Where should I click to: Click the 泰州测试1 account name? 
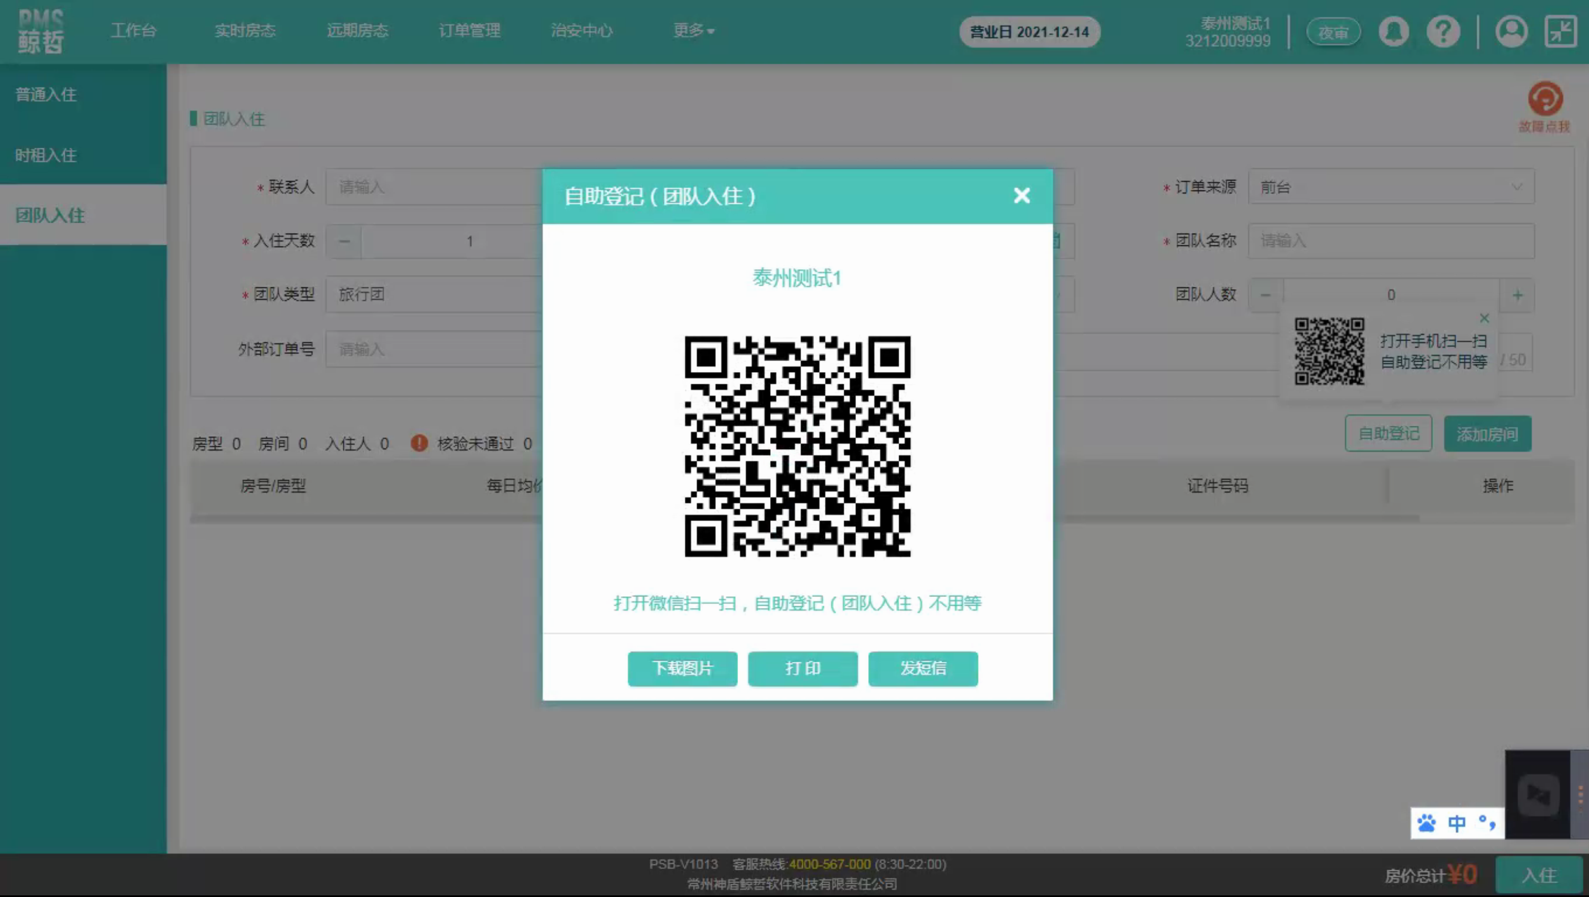point(1235,23)
